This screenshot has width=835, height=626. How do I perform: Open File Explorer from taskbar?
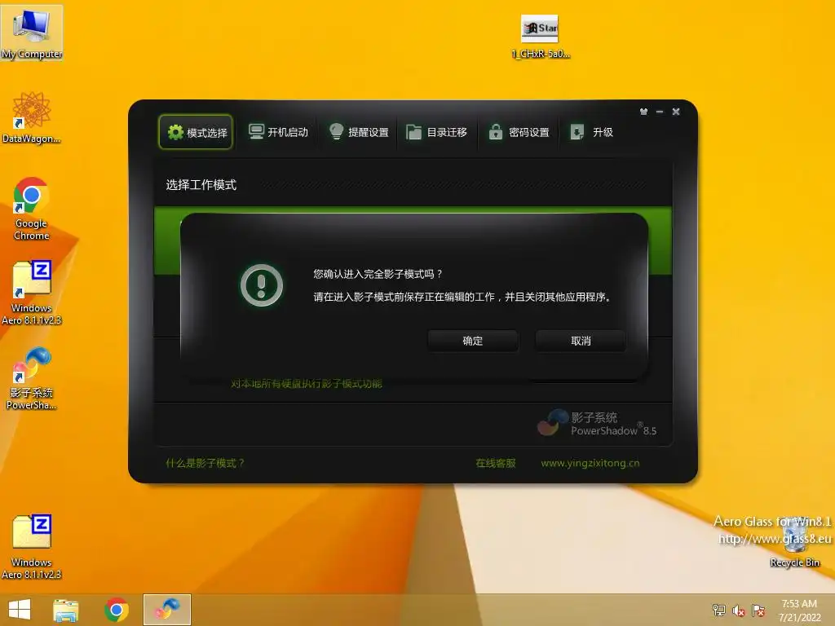[x=66, y=610]
